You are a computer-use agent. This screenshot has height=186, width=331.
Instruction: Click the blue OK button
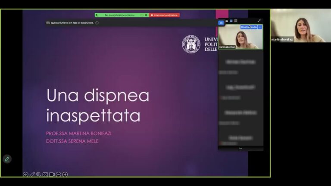(221, 23)
